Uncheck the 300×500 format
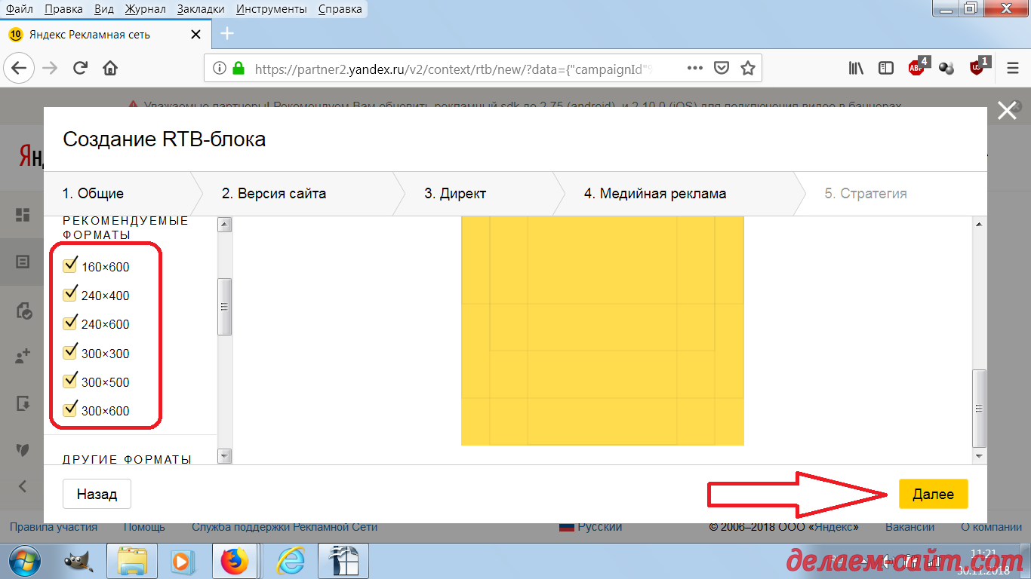Screen dimensions: 1031x579 click(x=71, y=381)
